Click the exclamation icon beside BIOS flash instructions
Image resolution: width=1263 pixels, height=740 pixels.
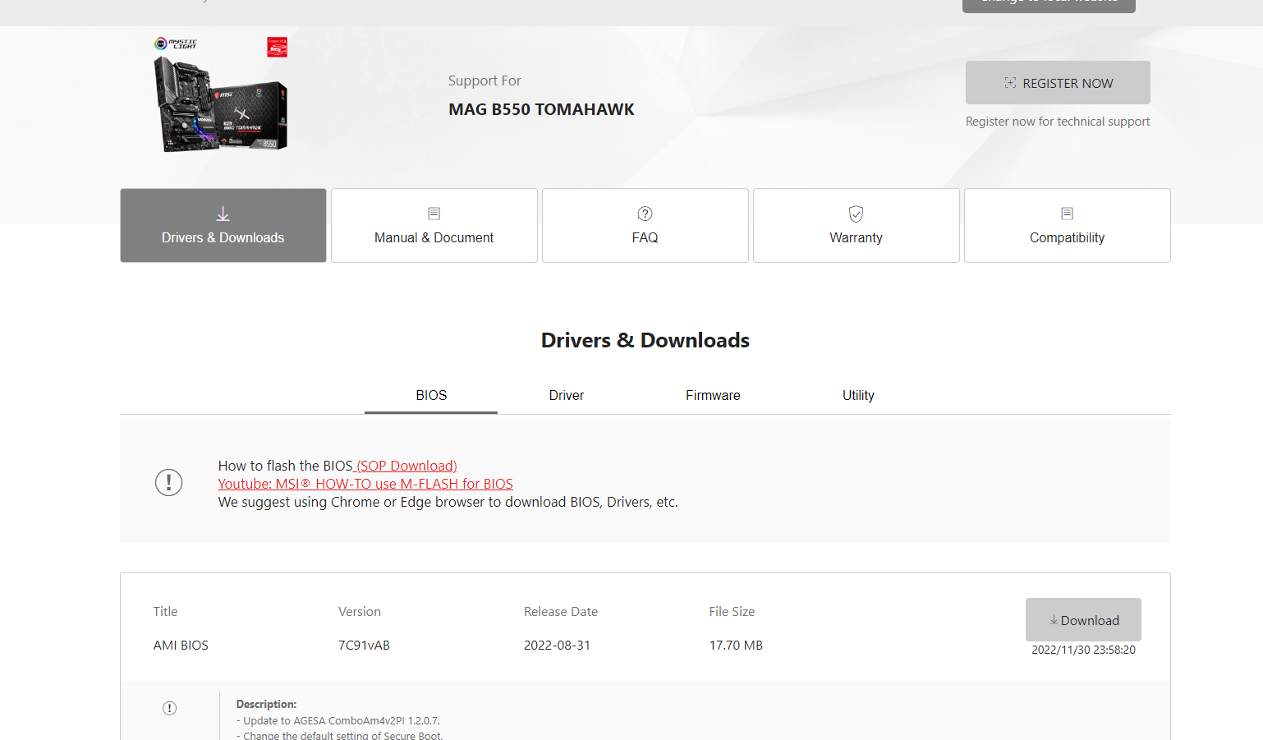pos(169,482)
